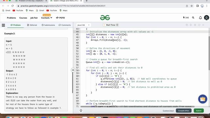Open the browser side panel icon
Image resolution: width=210 pixels, height=118 pixels.
(197, 6)
